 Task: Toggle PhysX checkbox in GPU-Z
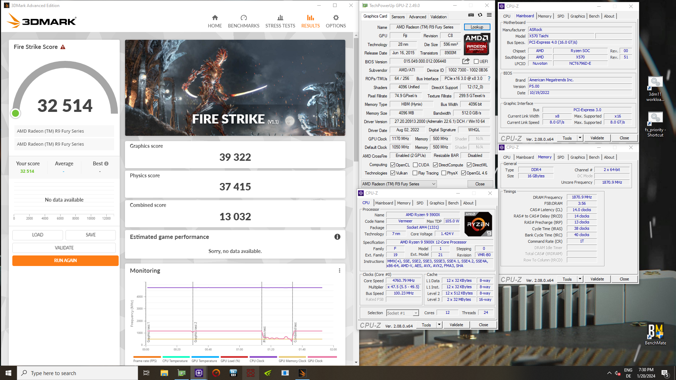[444, 173]
